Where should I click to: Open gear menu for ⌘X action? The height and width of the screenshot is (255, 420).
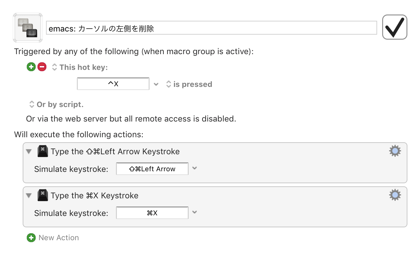coord(395,195)
